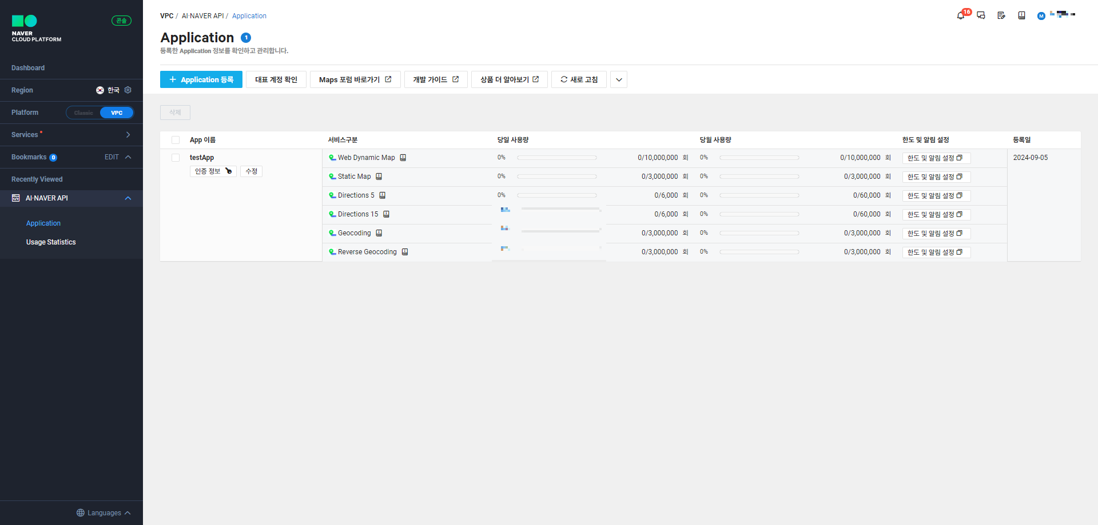Click the 인증 정보 button for testApp
Screen dimensions: 1098x525
point(213,171)
